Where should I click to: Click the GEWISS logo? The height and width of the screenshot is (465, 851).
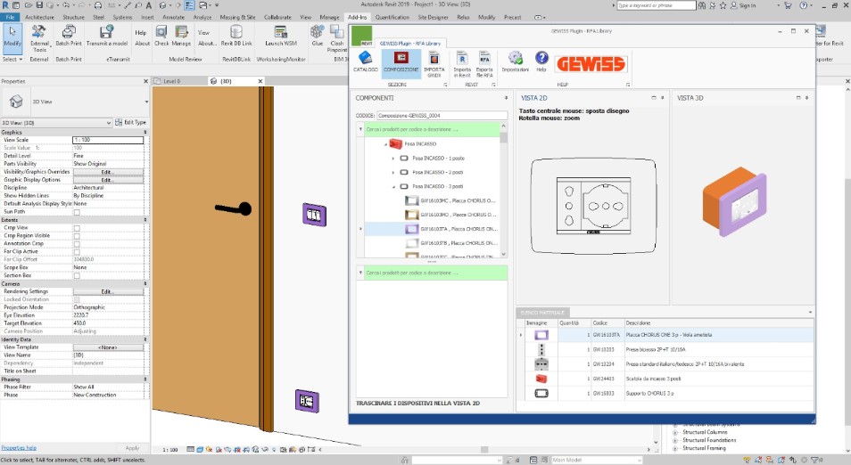point(591,64)
